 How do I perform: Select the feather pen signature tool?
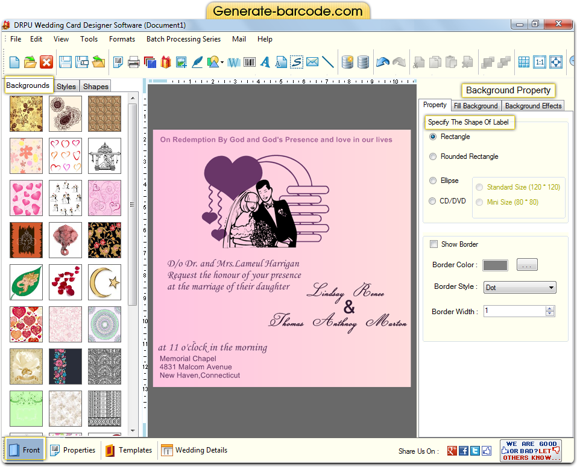pyautogui.click(x=197, y=62)
